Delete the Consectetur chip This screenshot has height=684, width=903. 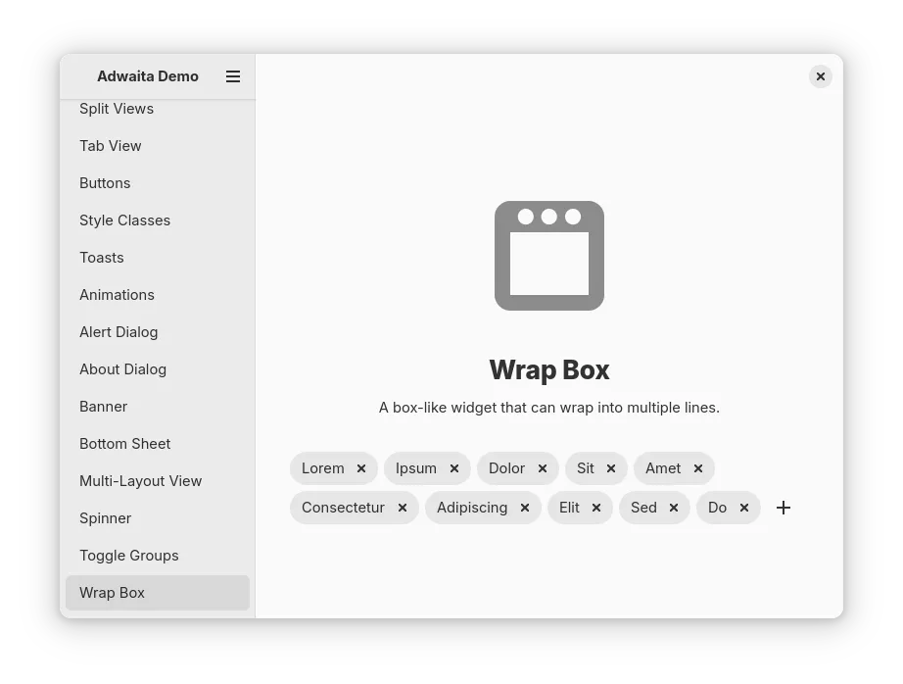403,508
